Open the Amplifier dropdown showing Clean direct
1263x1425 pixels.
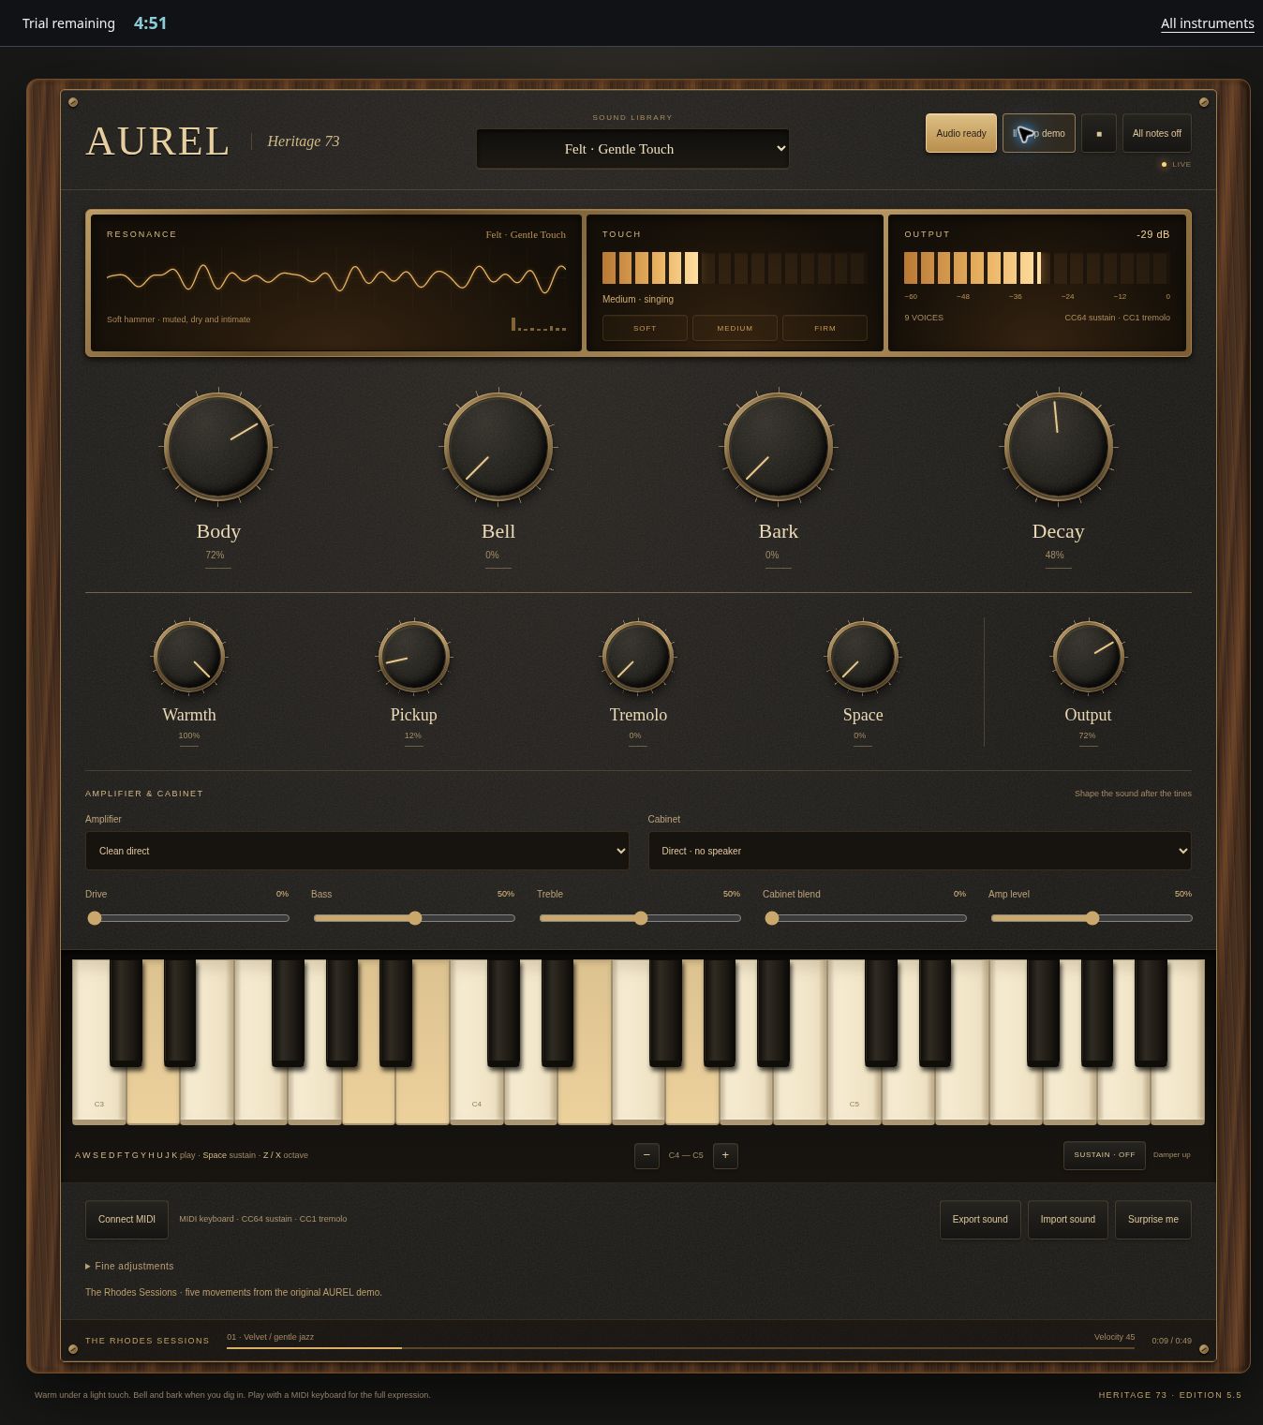click(x=357, y=851)
